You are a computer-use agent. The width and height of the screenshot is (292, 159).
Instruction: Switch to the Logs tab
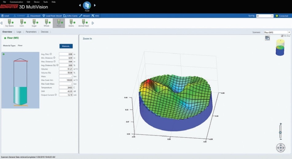point(19,32)
